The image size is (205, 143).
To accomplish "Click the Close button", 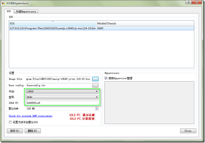I will 188,131.
